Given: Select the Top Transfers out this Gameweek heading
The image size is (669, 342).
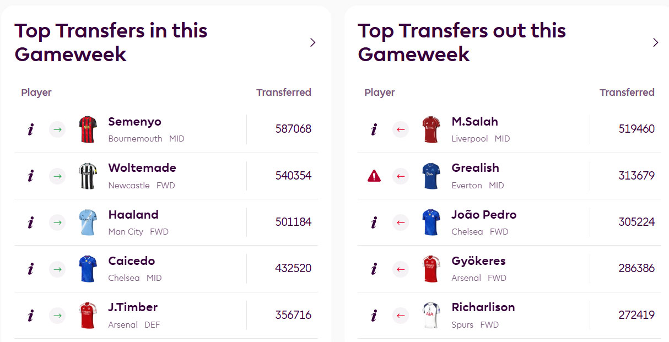Looking at the screenshot, I should (x=462, y=42).
